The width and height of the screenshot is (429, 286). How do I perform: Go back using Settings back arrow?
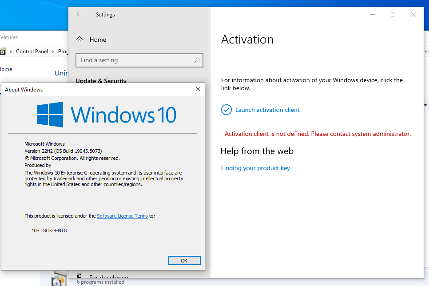point(79,14)
